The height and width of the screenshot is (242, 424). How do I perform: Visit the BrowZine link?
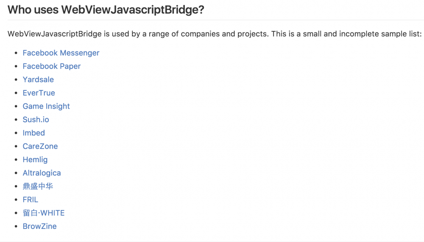(x=39, y=226)
